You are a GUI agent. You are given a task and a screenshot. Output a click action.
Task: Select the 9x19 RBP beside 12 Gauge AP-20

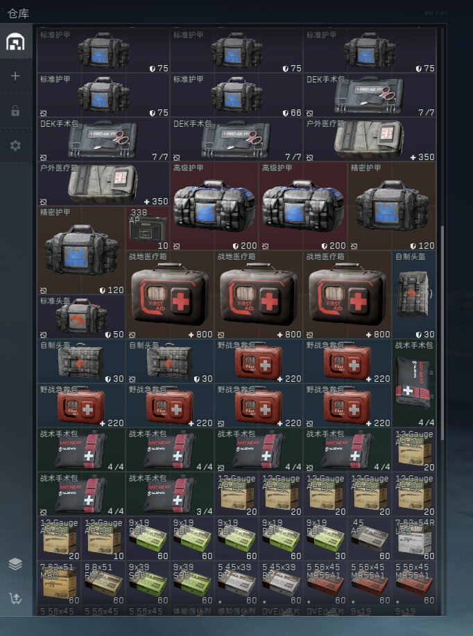coord(148,538)
